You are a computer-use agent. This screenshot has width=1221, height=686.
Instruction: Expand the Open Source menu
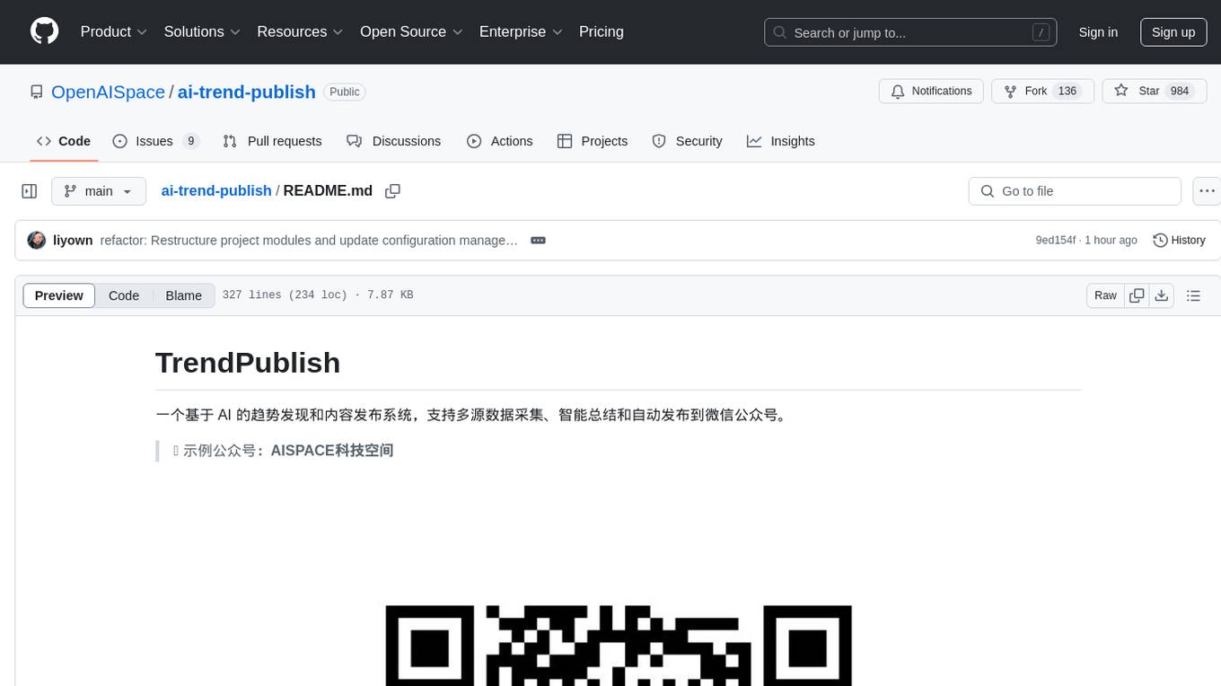(x=411, y=31)
